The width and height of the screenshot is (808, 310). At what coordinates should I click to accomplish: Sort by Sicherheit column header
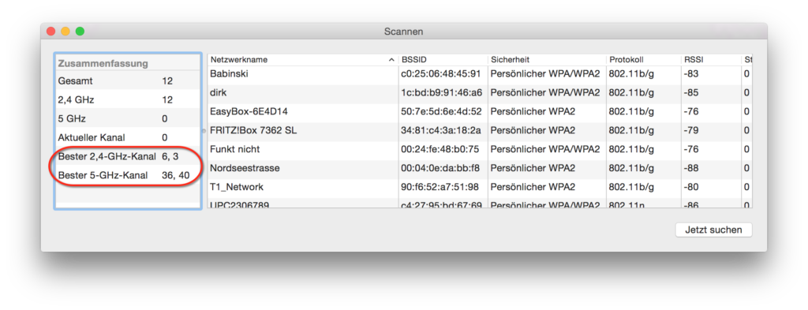point(547,60)
